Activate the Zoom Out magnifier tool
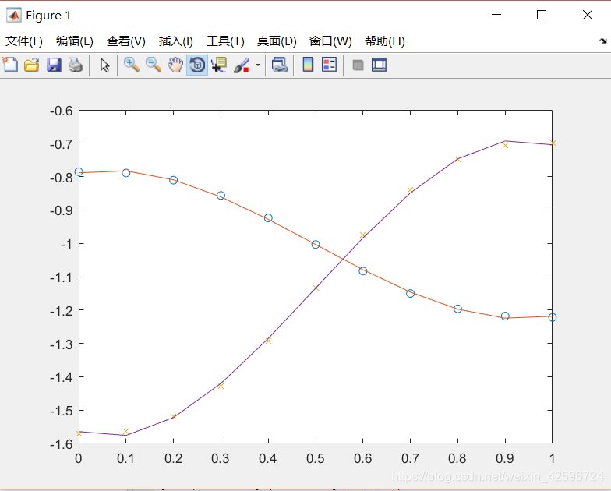Viewport: 611px width, 491px height. pos(153,65)
